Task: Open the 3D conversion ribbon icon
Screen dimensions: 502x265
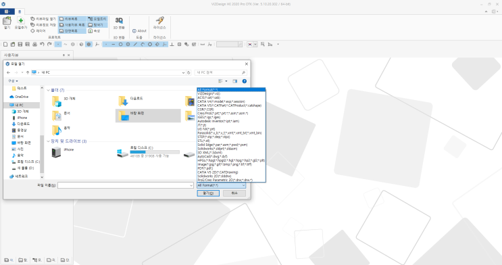Action: [x=119, y=20]
